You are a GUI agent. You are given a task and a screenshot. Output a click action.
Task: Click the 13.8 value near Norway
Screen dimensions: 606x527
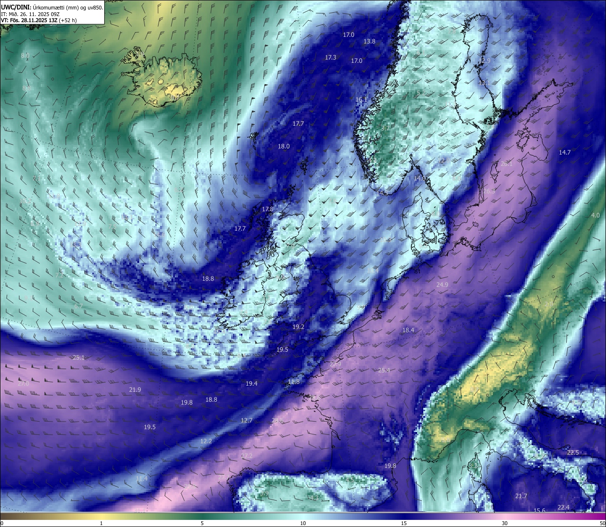pyautogui.click(x=369, y=42)
